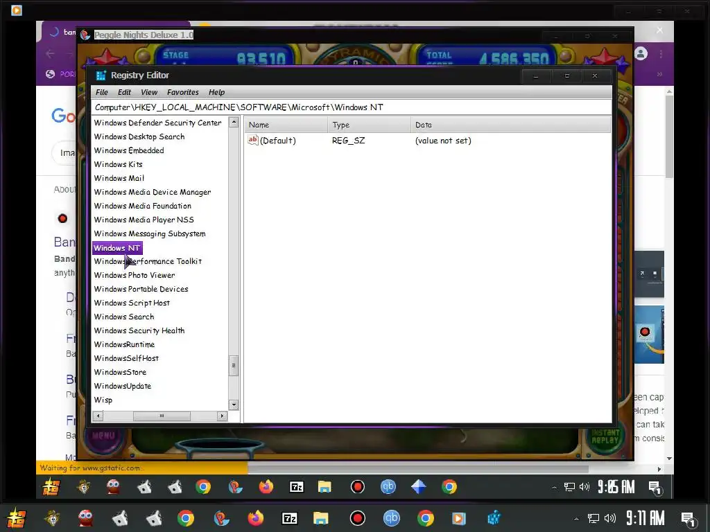Select the Windows Media Foundation key

tap(142, 206)
